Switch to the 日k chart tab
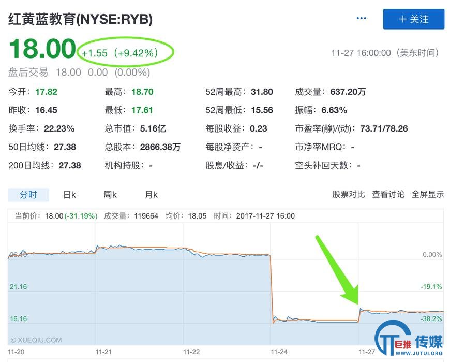This screenshot has height=362, width=450. (69, 195)
